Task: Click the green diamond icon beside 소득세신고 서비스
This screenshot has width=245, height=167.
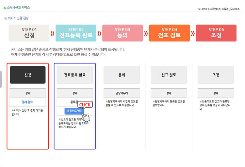Action: click(5, 7)
